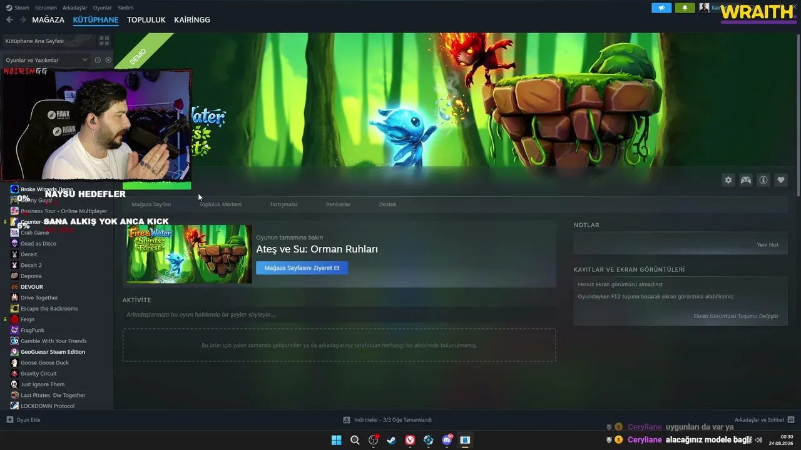This screenshot has width=801, height=450.
Task: Expand Oyunlar ve Yazılımlar filter dropdown
Action: [47, 60]
